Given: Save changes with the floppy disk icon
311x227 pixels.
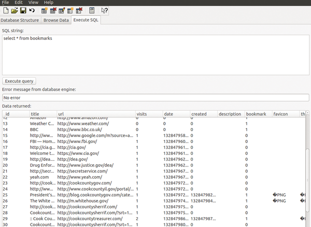Looking at the screenshot, I should (23, 10).
